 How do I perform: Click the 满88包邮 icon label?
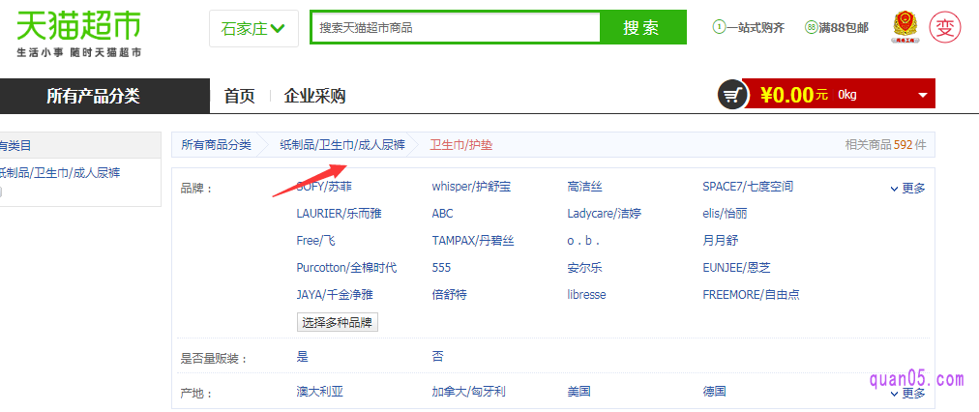tap(837, 27)
